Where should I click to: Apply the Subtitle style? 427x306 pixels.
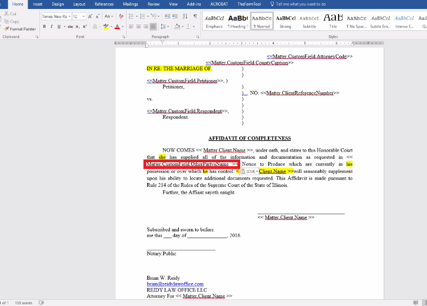coord(309,21)
